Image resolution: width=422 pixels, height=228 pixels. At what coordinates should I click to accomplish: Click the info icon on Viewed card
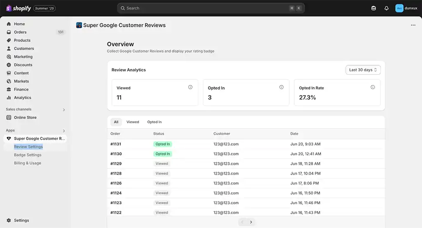click(x=190, y=87)
